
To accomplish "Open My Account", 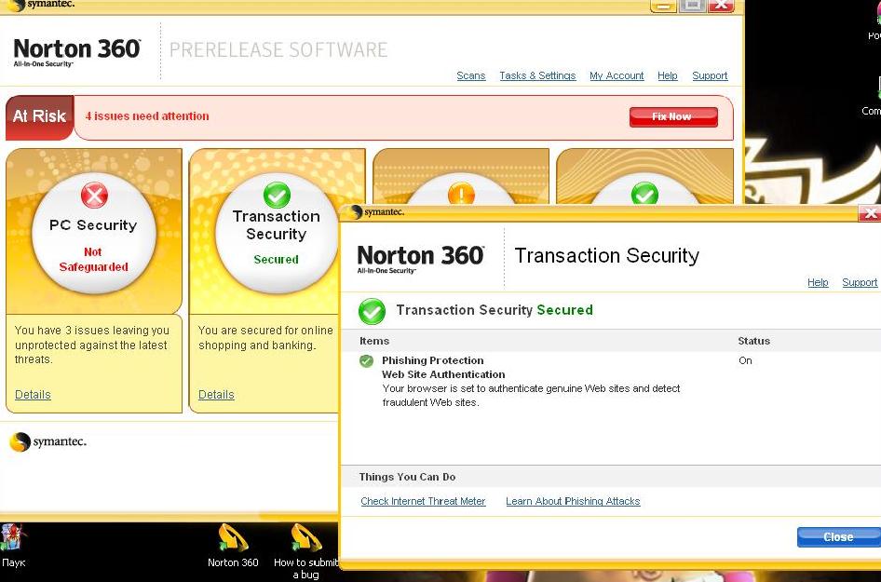I will pyautogui.click(x=617, y=75).
